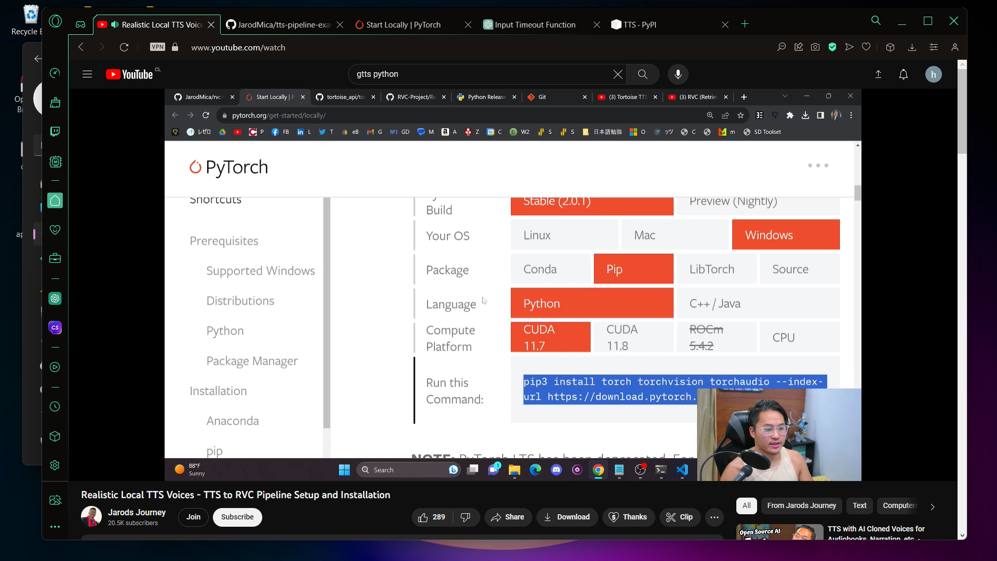Open YouTube notifications bell
The width and height of the screenshot is (997, 561).
(904, 74)
